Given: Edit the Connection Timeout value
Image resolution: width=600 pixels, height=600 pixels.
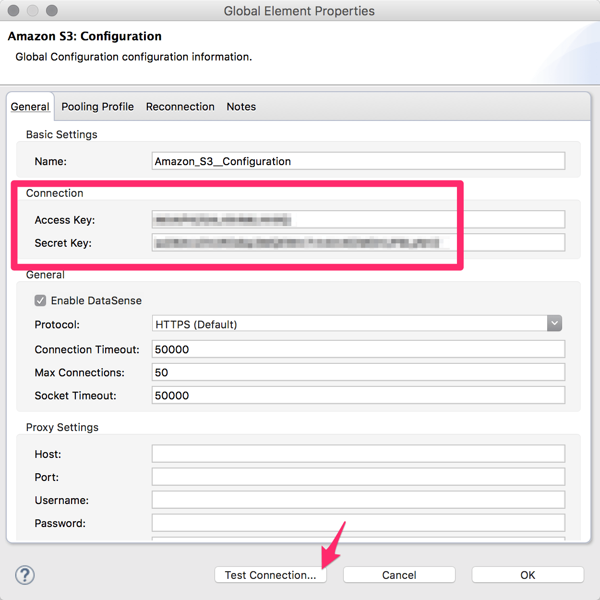Looking at the screenshot, I should coord(358,349).
